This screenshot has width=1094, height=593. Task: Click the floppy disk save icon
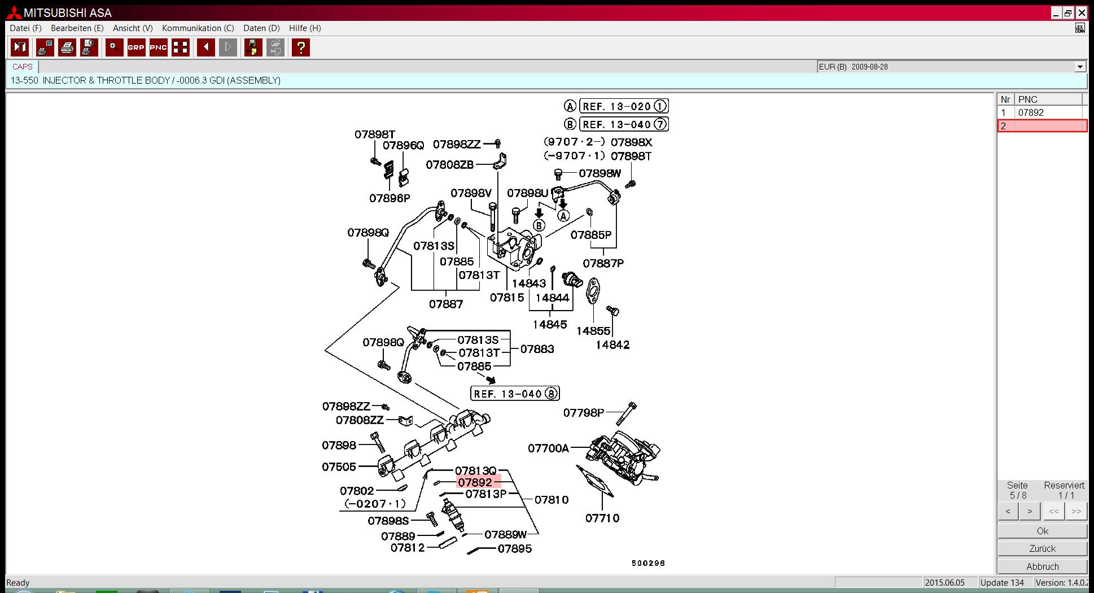[253, 47]
